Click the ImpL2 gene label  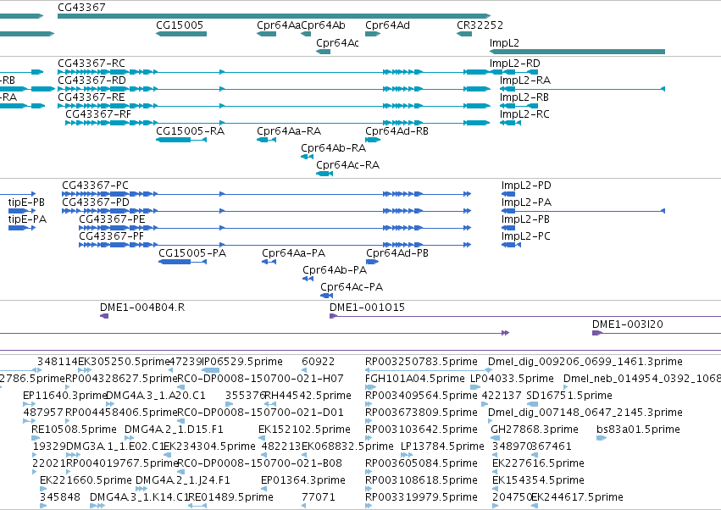coord(504,42)
